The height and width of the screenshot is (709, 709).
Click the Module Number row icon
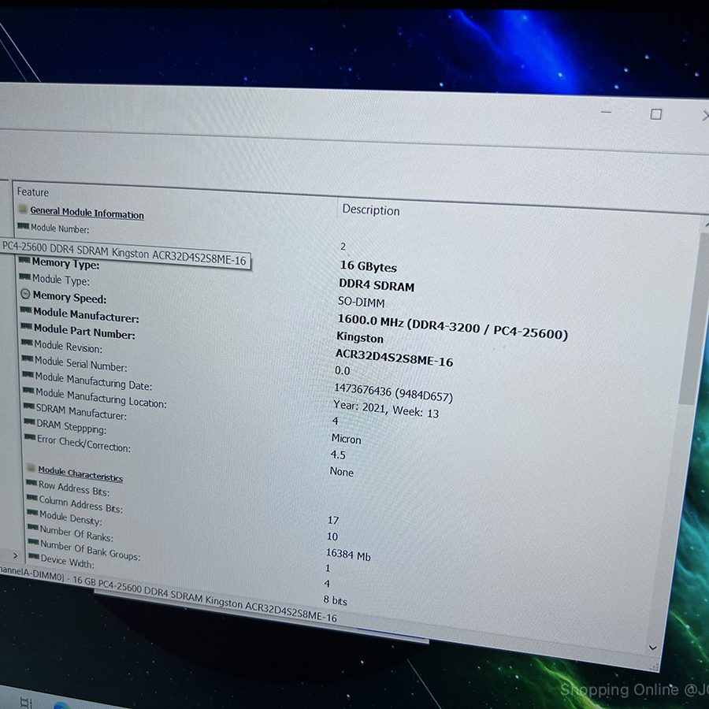pos(24,226)
